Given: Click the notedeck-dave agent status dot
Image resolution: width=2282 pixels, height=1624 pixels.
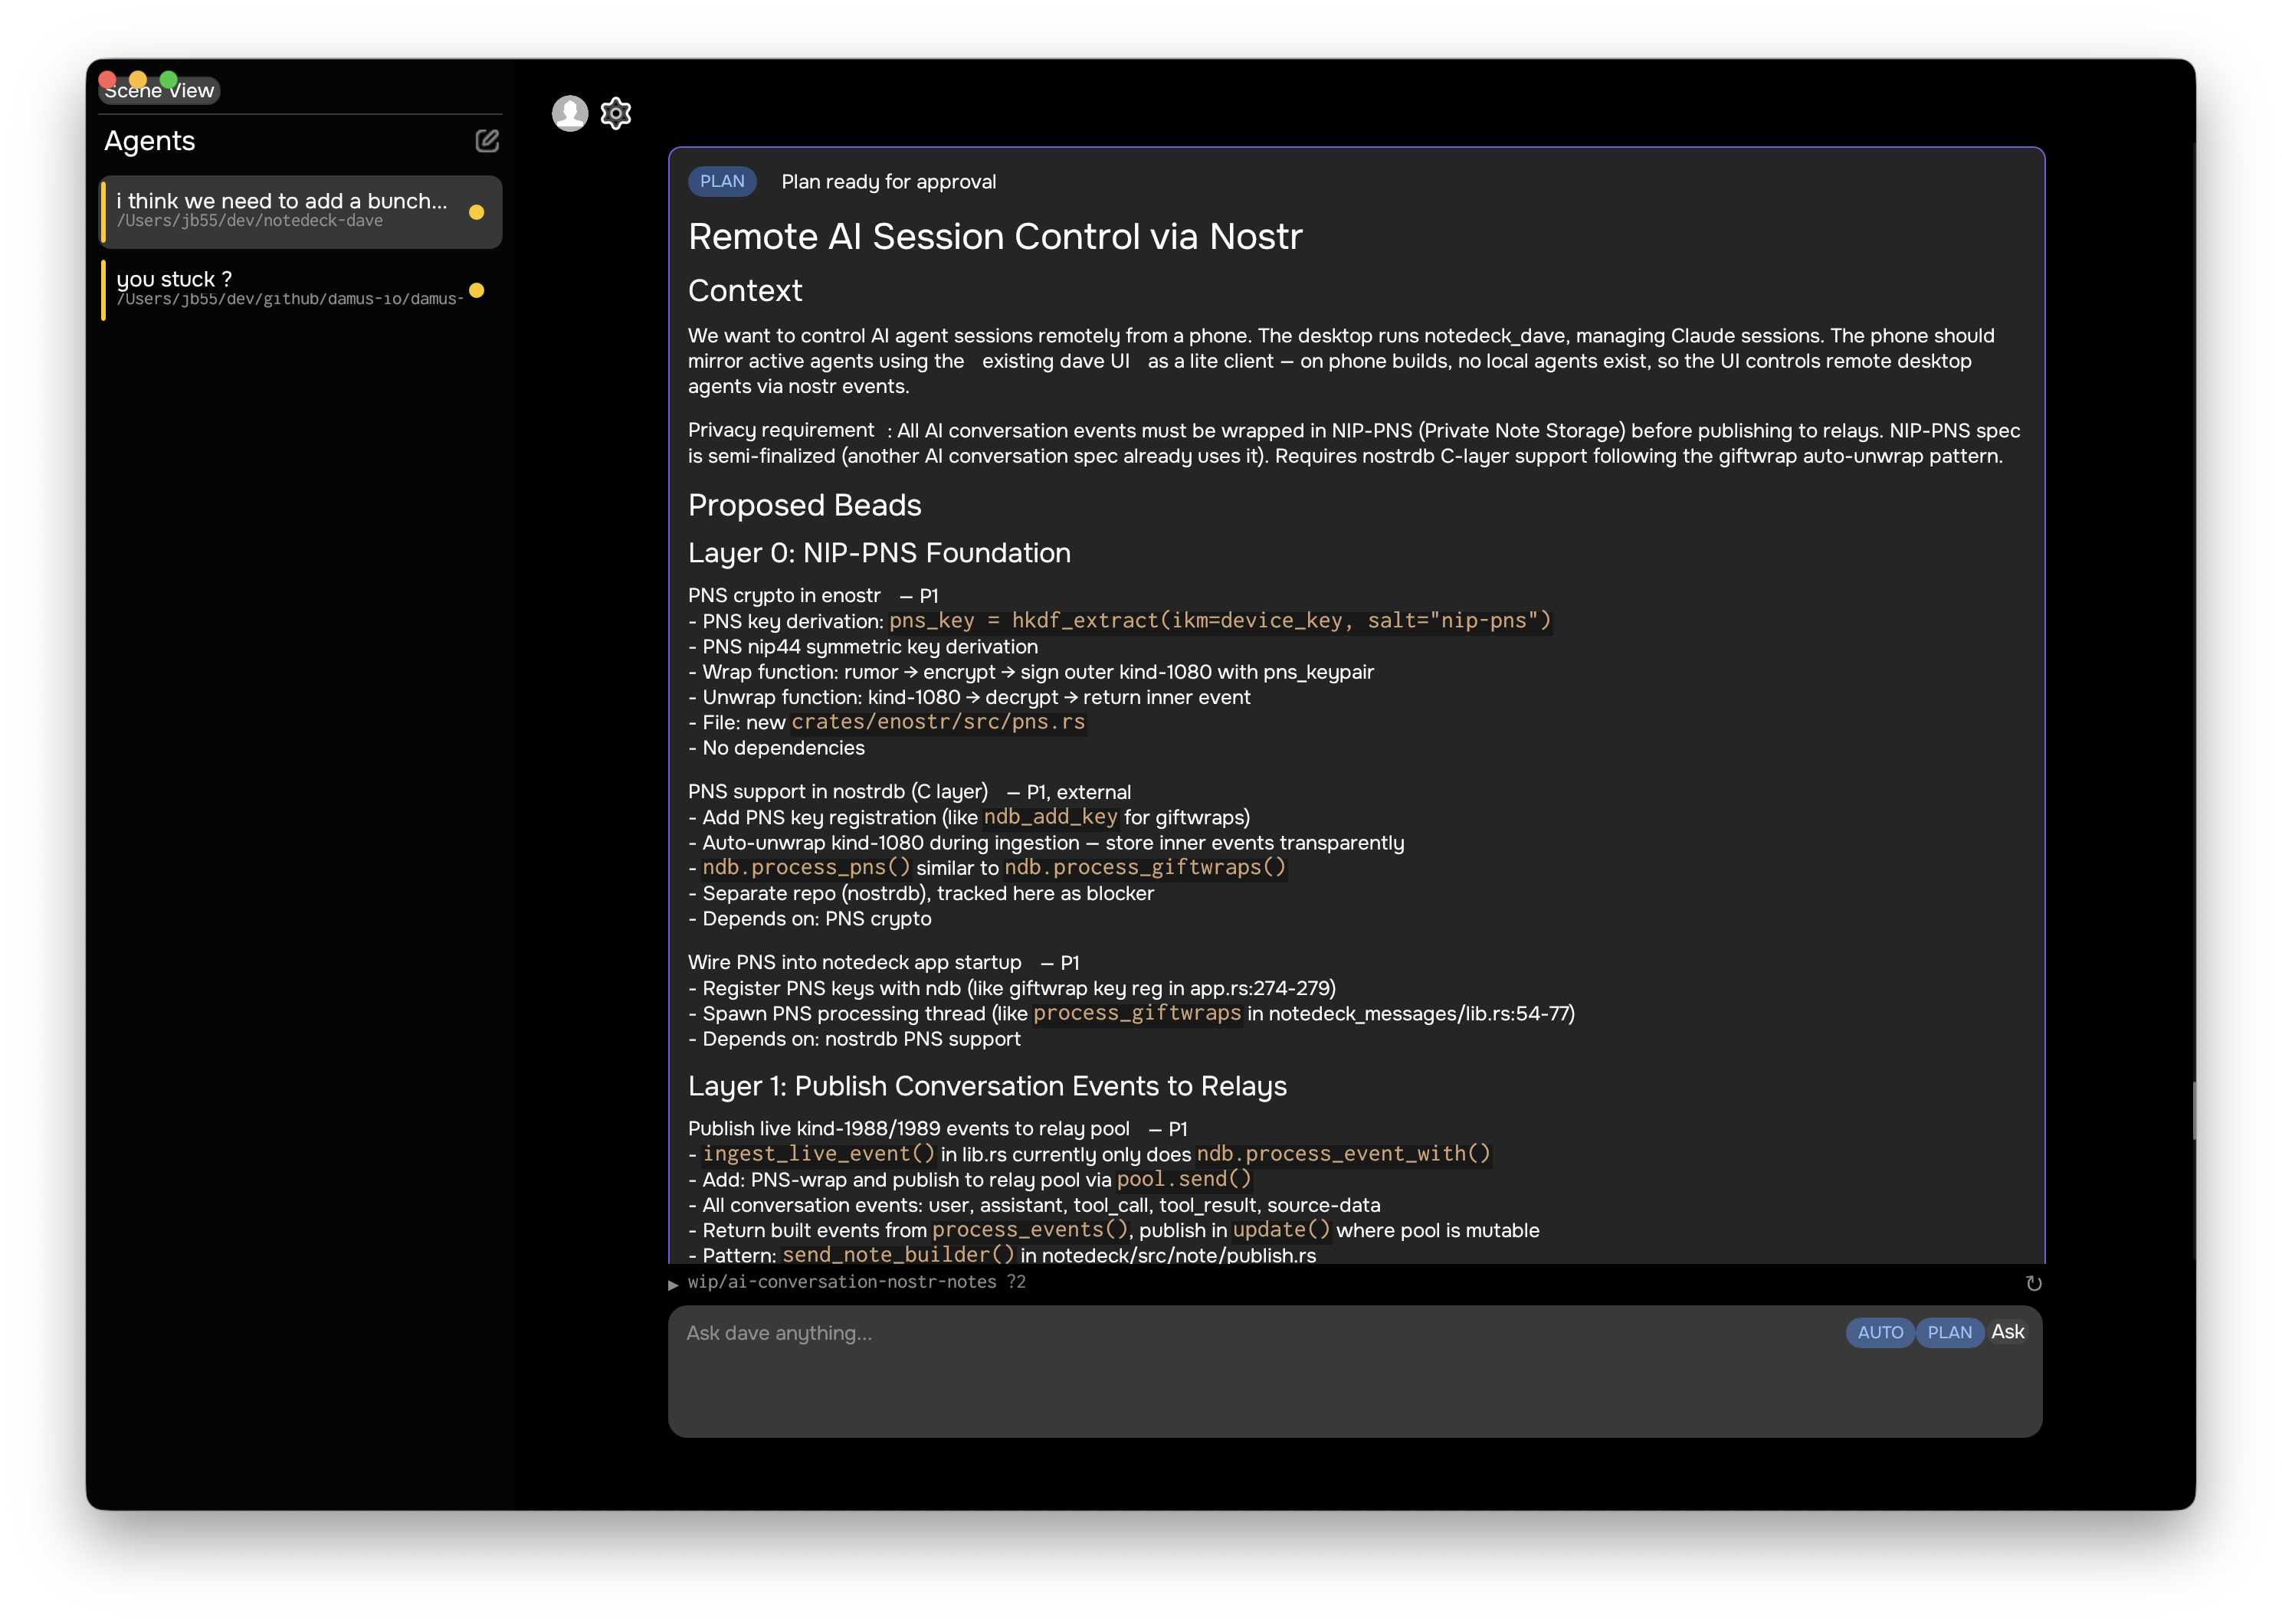Looking at the screenshot, I should tap(476, 212).
